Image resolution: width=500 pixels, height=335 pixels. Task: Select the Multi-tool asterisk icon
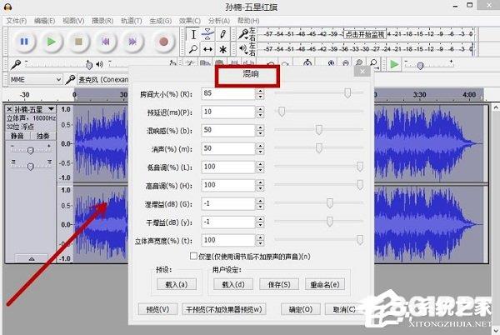(222, 49)
